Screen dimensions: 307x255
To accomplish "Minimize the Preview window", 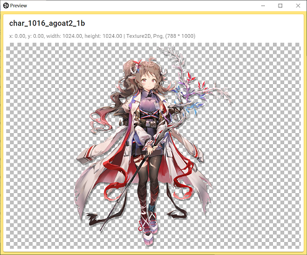I will (x=263, y=6).
